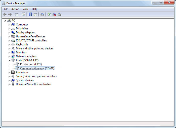Select the 'Printer port (LPT1)' entry
The height and width of the screenshot is (128, 176).
pyautogui.click(x=31, y=64)
